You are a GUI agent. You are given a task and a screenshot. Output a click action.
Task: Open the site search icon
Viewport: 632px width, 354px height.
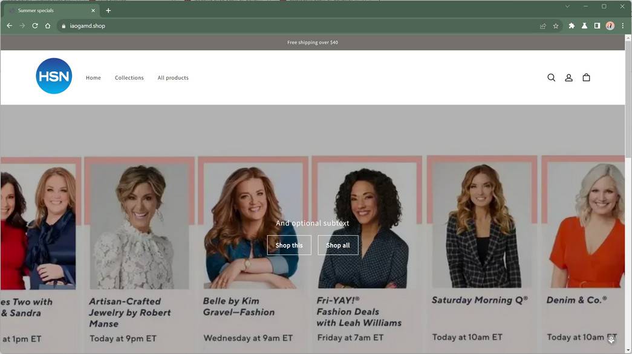click(551, 77)
